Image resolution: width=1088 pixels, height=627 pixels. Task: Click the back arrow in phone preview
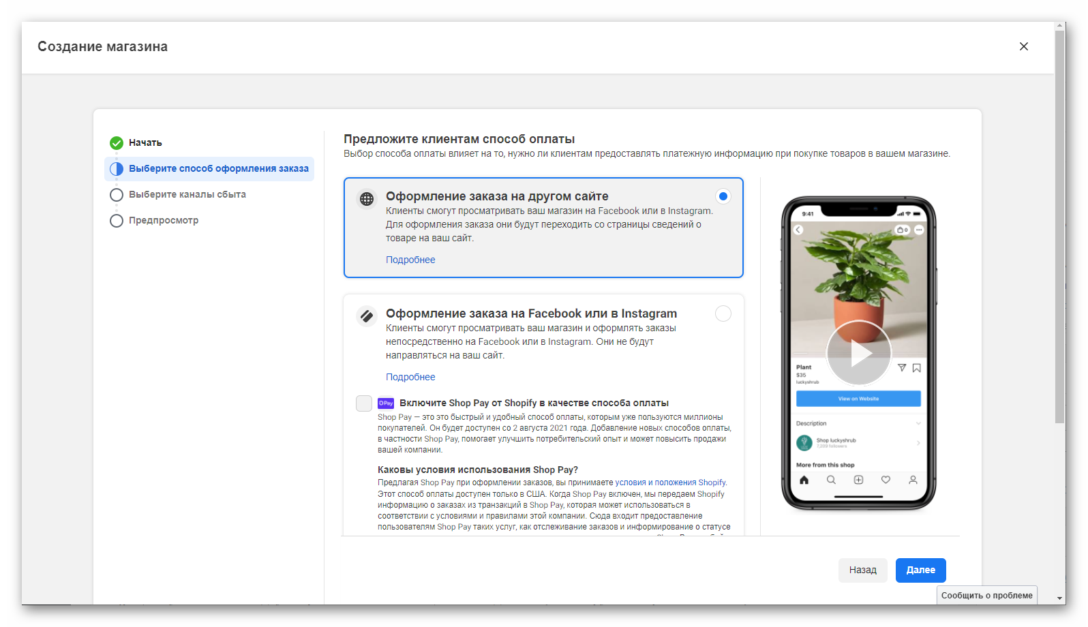click(x=798, y=230)
